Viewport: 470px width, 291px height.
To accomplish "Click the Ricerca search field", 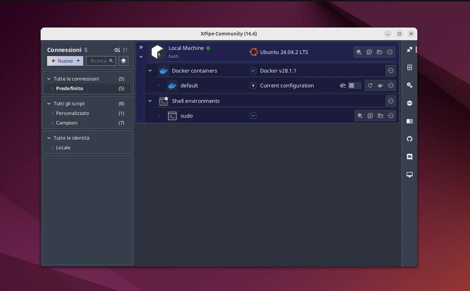I will pos(98,61).
